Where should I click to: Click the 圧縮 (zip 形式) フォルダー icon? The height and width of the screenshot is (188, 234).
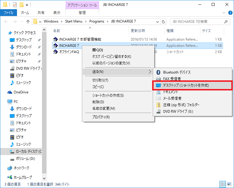158,105
